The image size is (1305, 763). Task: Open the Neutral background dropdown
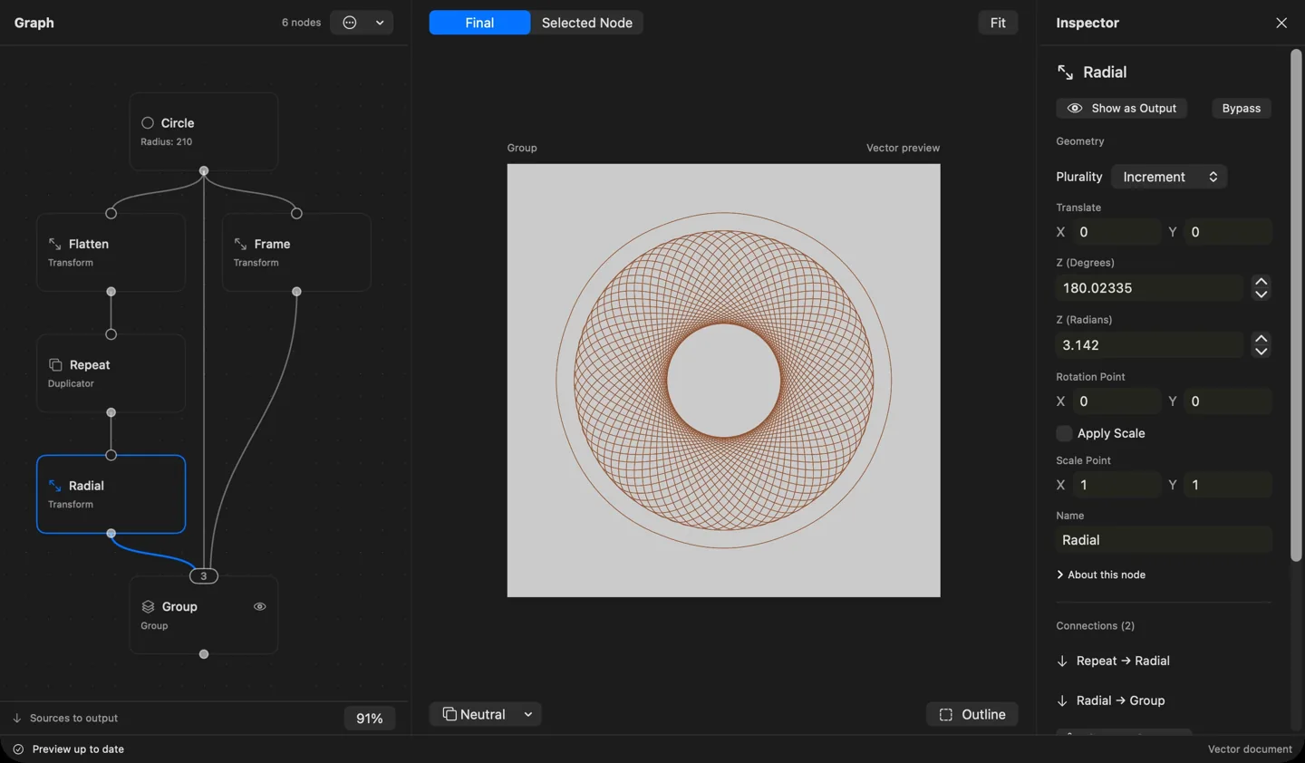tap(486, 715)
